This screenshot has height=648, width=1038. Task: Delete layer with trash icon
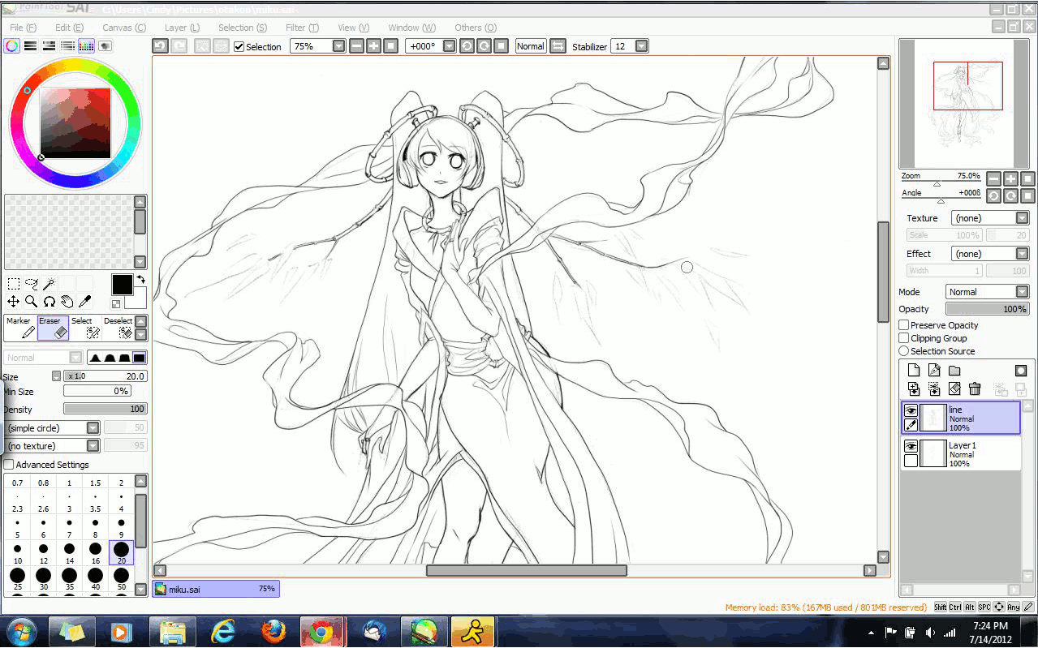coord(975,389)
